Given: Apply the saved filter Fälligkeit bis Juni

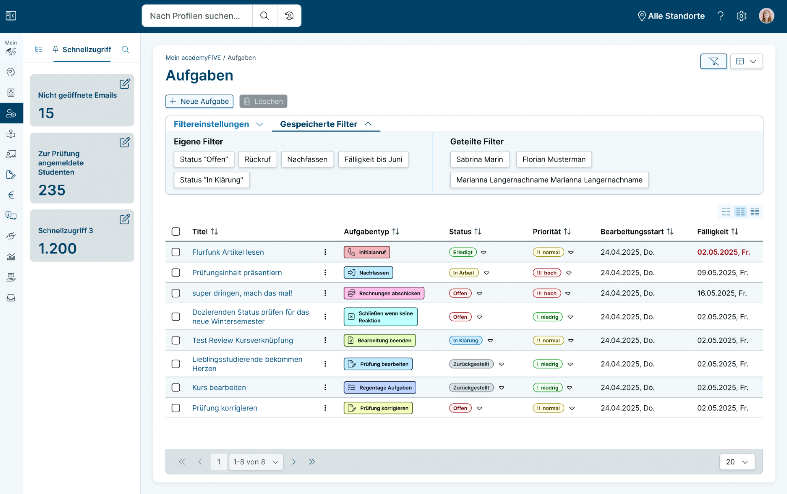Looking at the screenshot, I should click(x=373, y=160).
